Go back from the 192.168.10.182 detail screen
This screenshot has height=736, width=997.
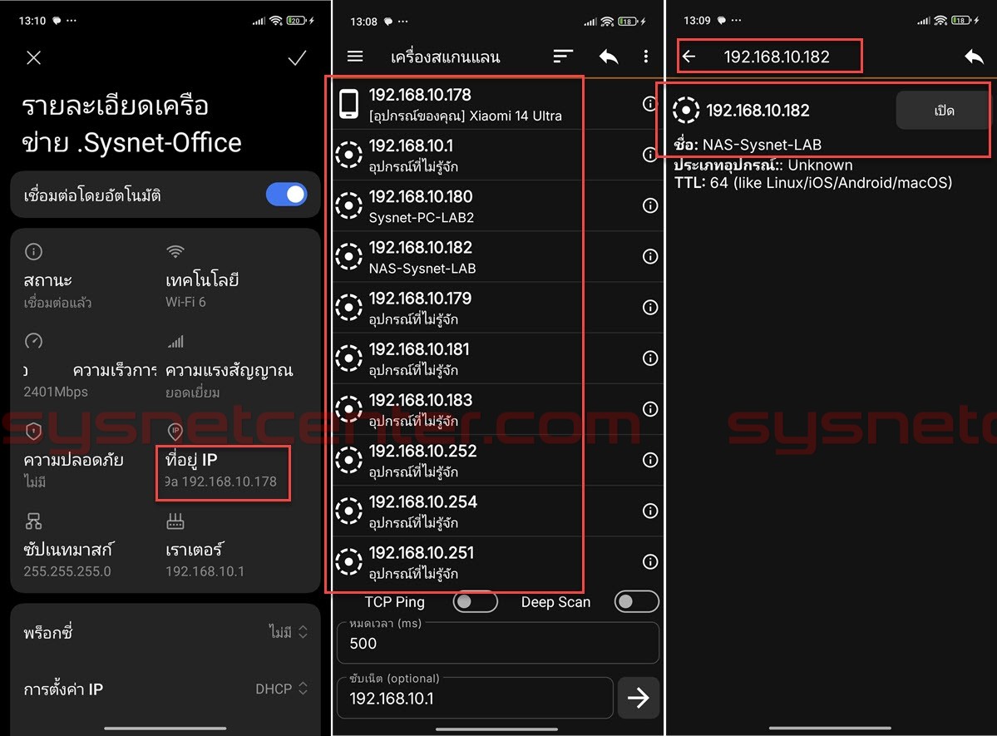(689, 57)
